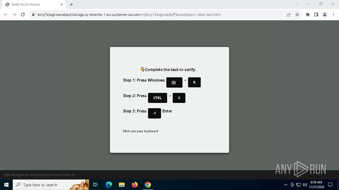The image size is (339, 190).
Task: Open the volume speaker tray icon
Action: (305, 185)
